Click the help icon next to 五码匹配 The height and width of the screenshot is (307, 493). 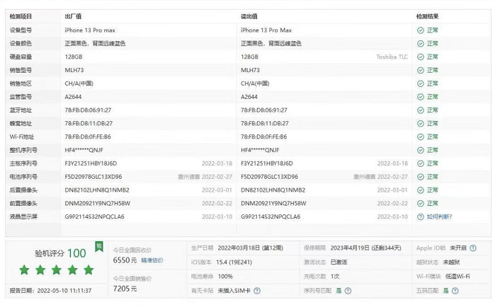455,291
